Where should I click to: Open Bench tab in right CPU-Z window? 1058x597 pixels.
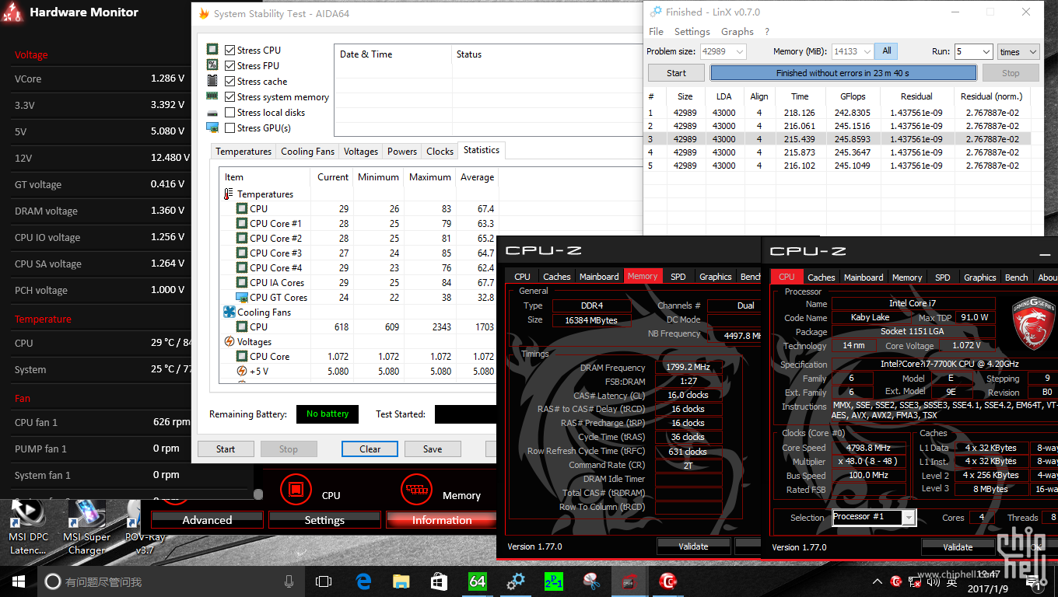tap(1016, 277)
